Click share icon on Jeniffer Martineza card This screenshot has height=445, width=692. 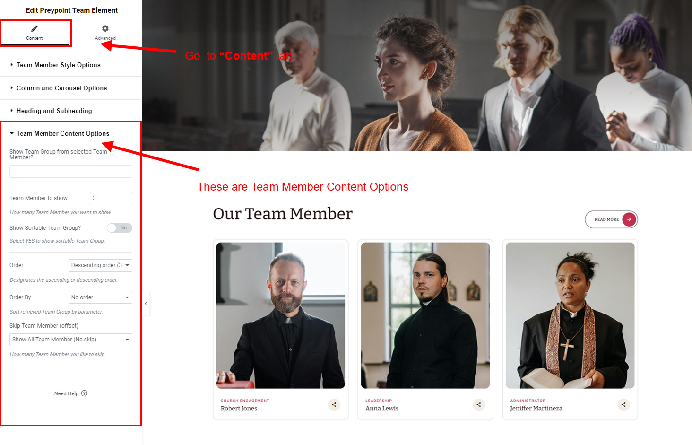(x=623, y=405)
